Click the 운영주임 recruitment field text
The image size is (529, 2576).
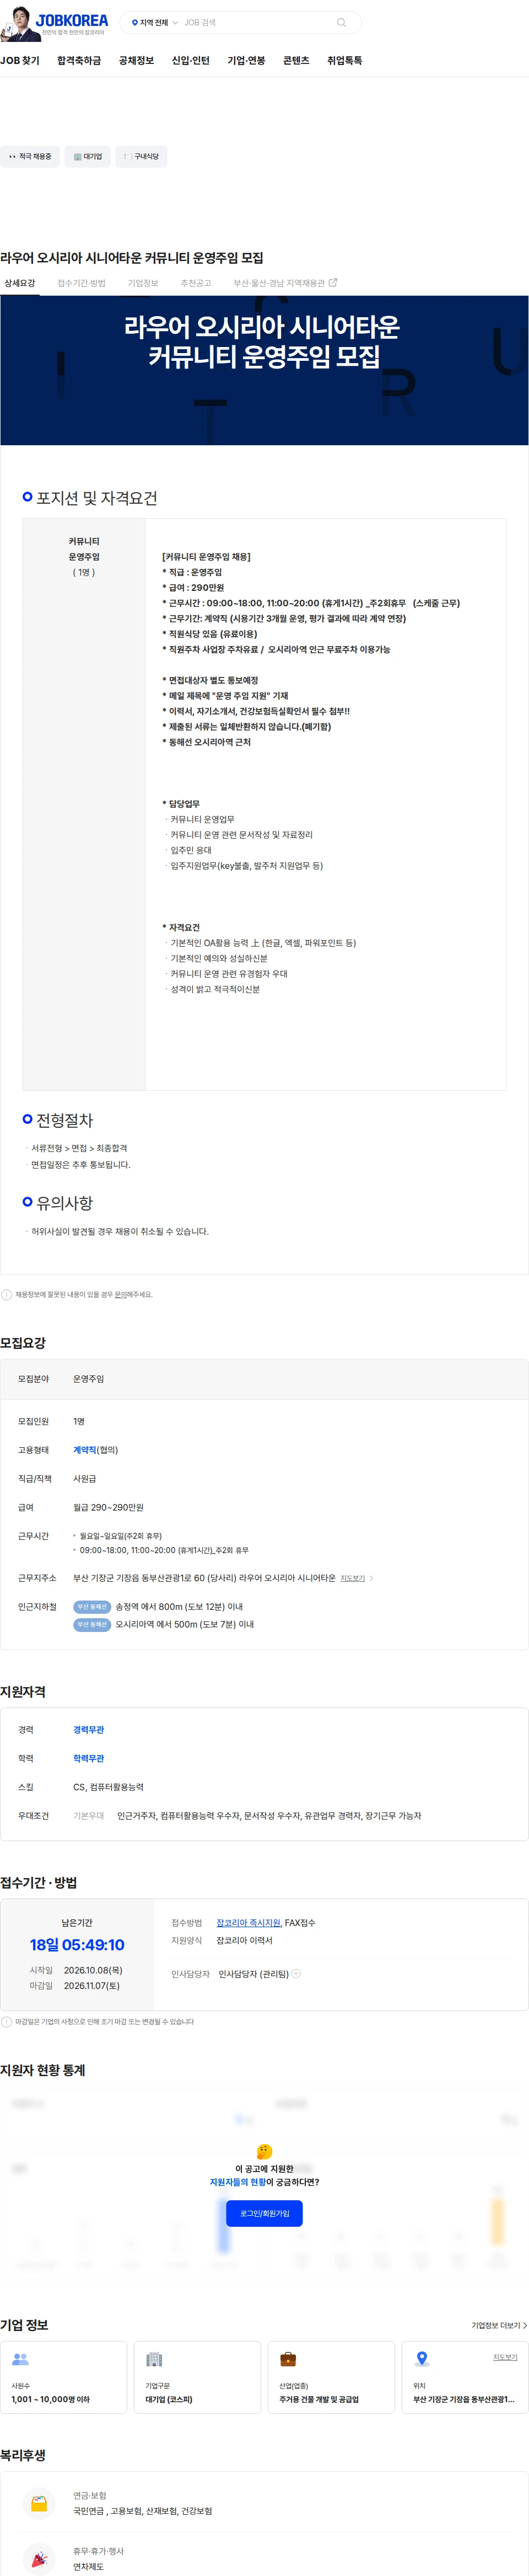tap(88, 1379)
